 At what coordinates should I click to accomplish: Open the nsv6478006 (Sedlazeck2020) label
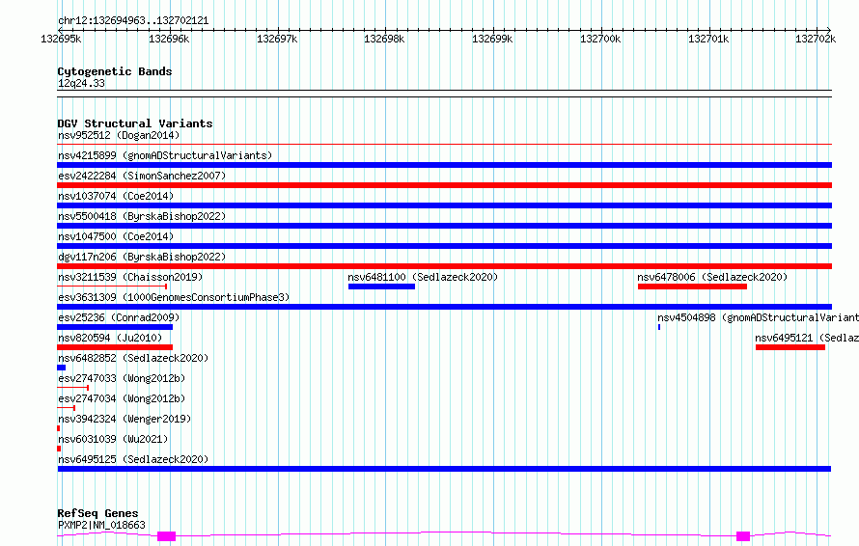pyautogui.click(x=712, y=277)
